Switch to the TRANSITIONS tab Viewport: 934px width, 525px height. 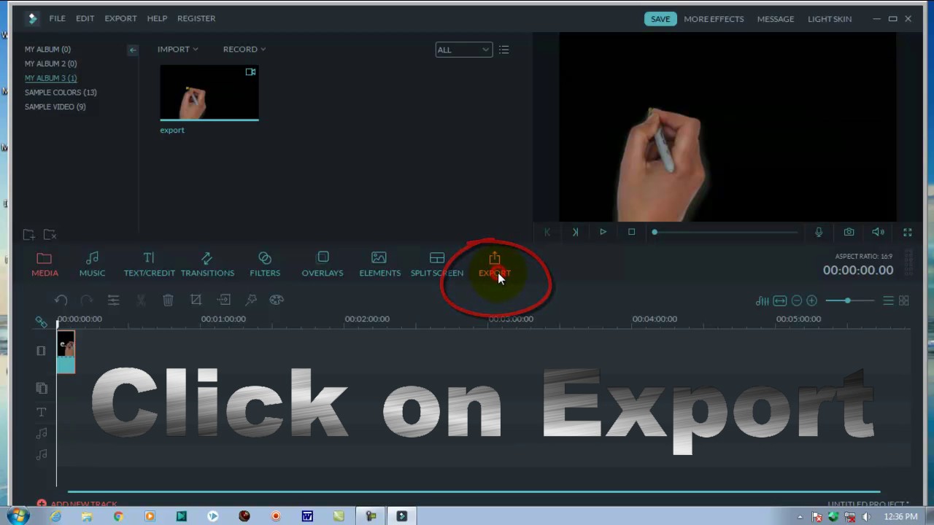tap(207, 264)
